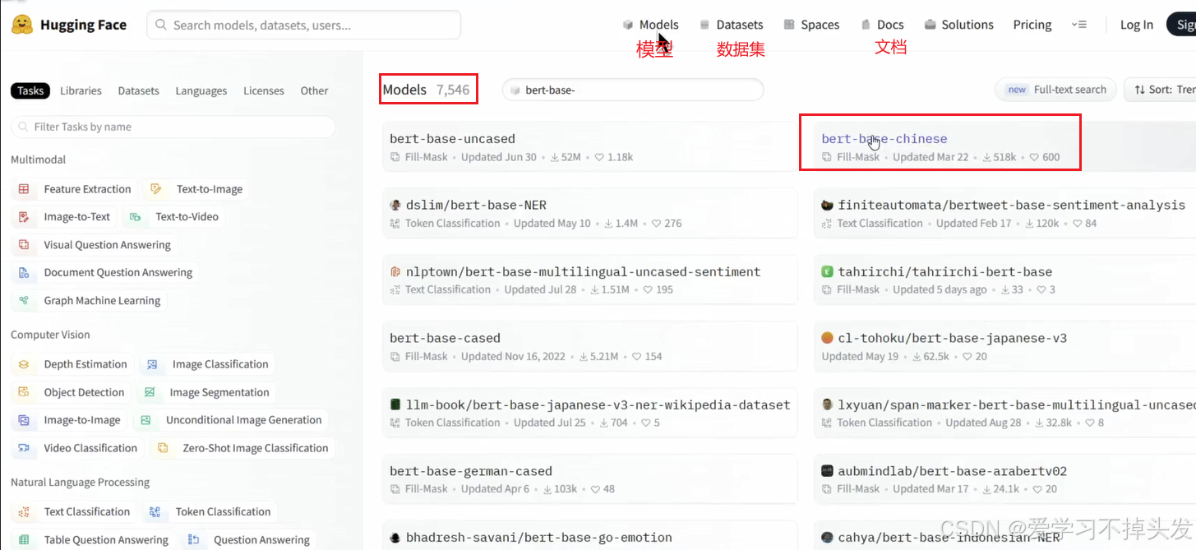Image resolution: width=1196 pixels, height=550 pixels.
Task: Switch to the Licenses filter tab
Action: [264, 90]
